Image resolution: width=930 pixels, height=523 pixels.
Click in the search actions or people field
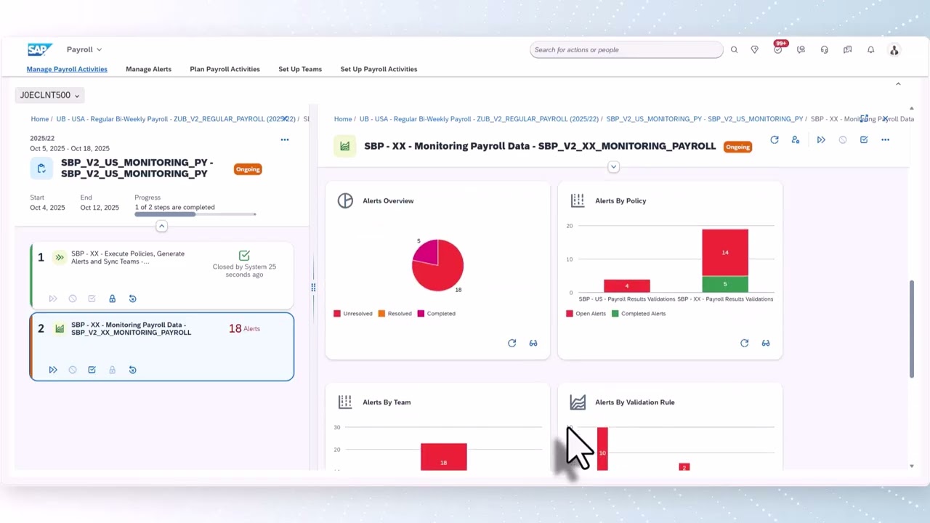point(626,49)
